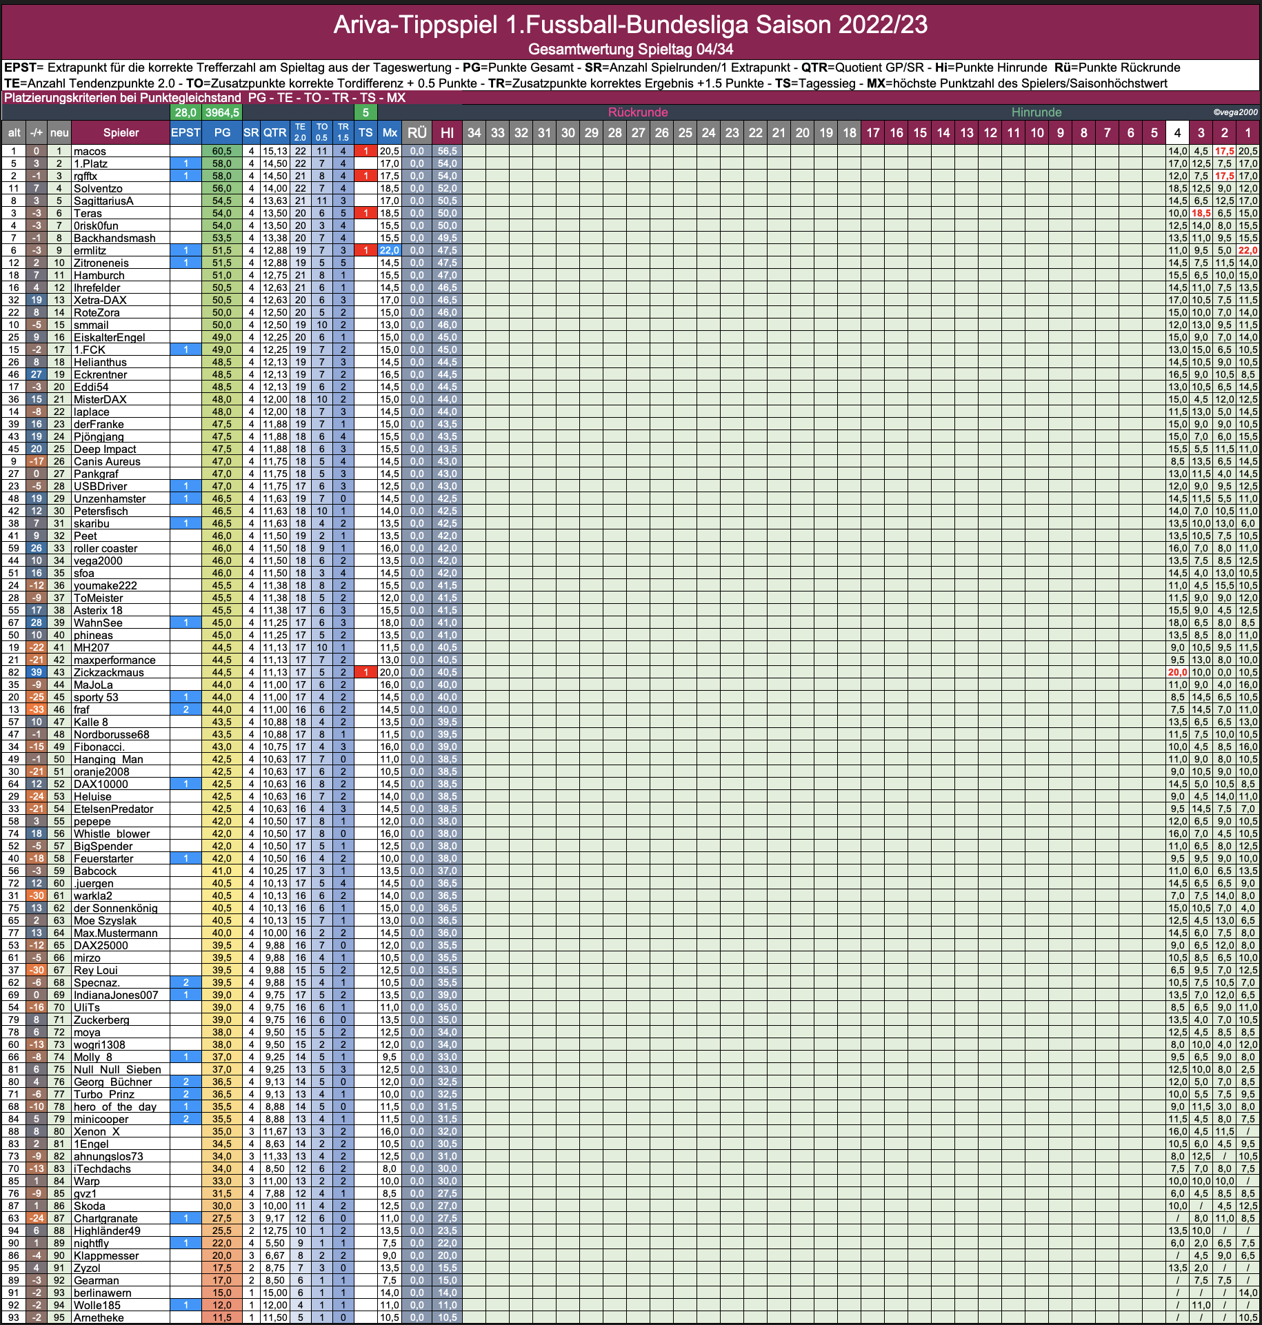Click the 'Spieler' column header
The image size is (1262, 1325).
click(121, 132)
